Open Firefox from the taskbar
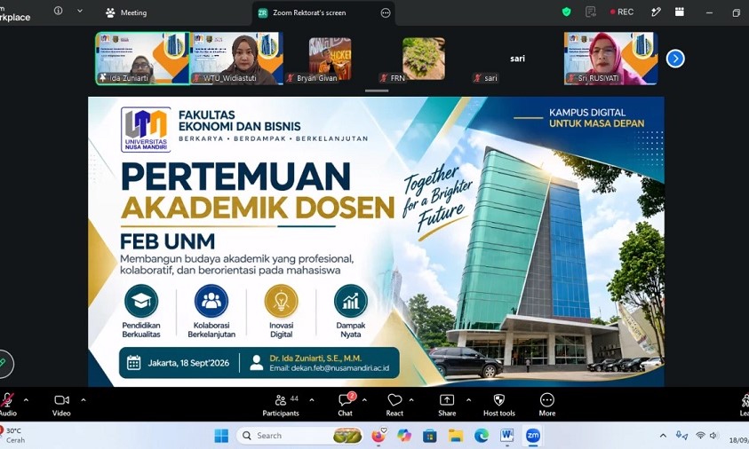The height and width of the screenshot is (449, 749). pos(378,436)
